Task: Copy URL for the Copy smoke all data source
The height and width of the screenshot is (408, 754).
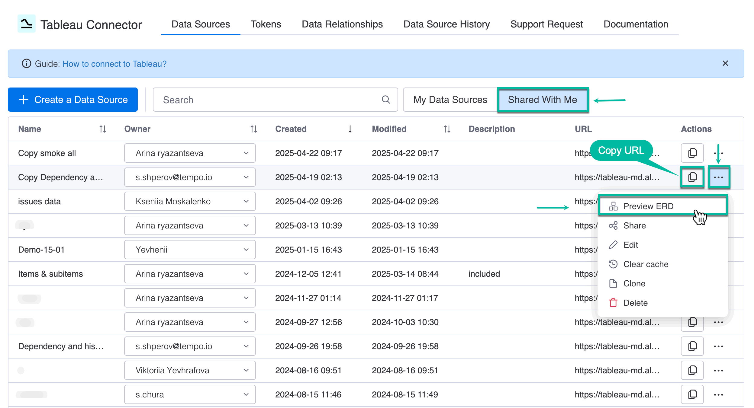Action: (692, 153)
